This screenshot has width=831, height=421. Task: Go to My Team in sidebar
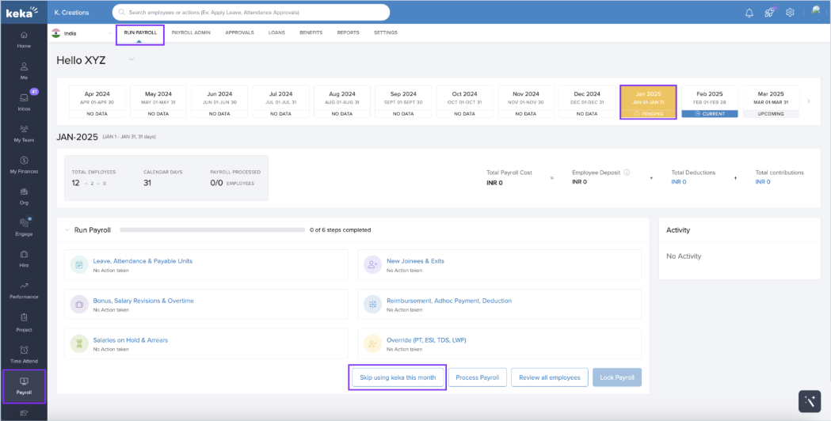(24, 133)
